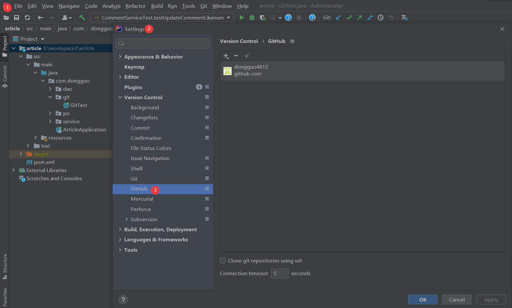Click the Open folder toolbar icon
The image size is (512, 308).
[x=6, y=18]
